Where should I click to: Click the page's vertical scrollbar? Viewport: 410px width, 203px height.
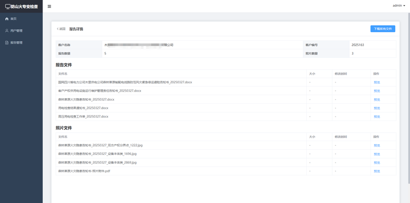[x=409, y=98]
